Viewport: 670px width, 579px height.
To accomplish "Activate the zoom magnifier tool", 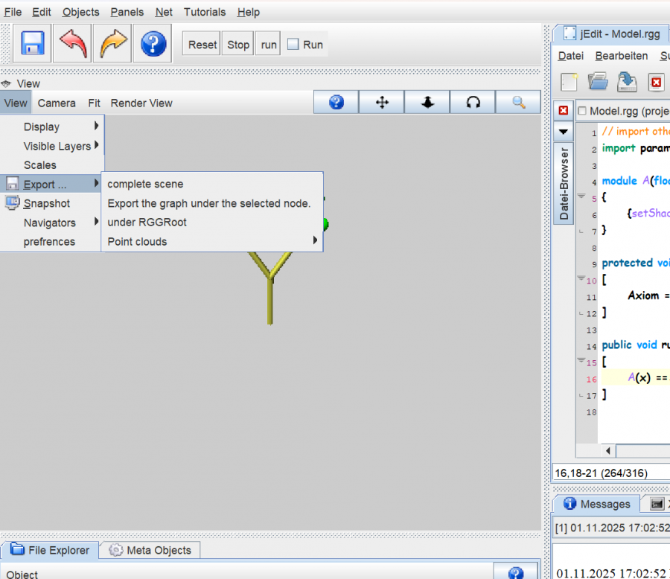I will pos(518,102).
